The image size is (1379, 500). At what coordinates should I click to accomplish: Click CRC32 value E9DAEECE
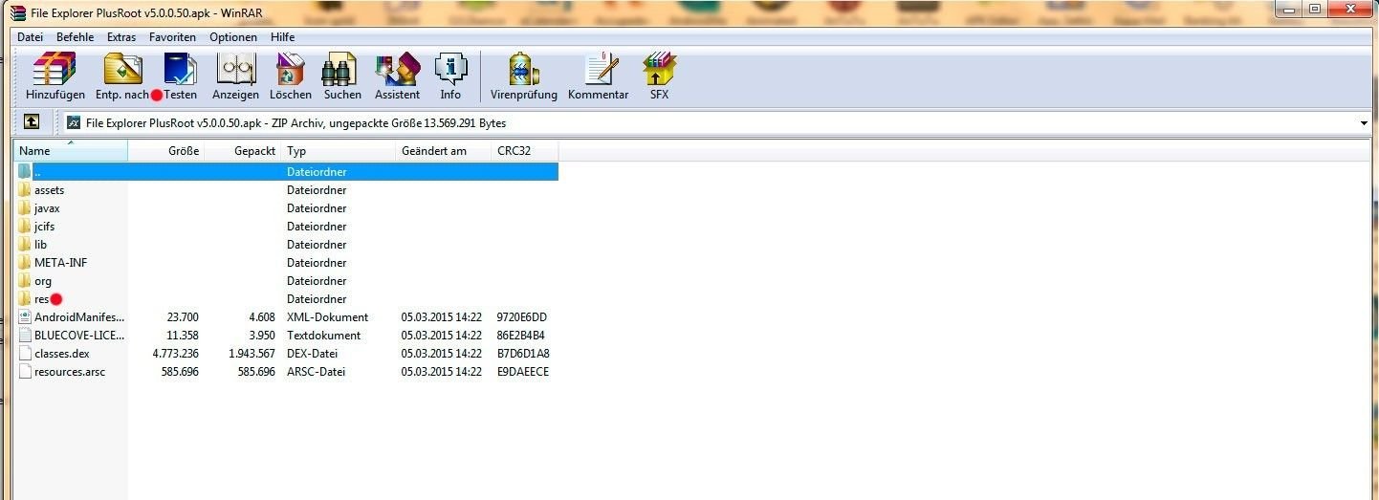523,372
